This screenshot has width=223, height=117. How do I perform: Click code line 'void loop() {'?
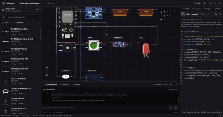click(189, 68)
